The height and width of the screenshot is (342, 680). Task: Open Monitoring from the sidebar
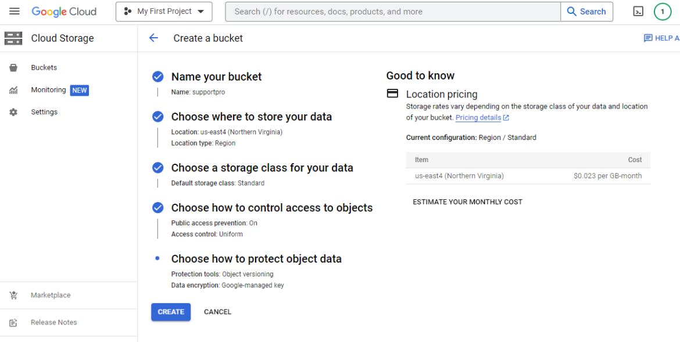pos(48,89)
